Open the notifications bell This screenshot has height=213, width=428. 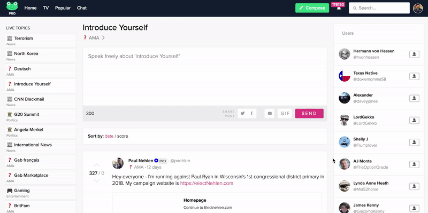click(x=339, y=9)
